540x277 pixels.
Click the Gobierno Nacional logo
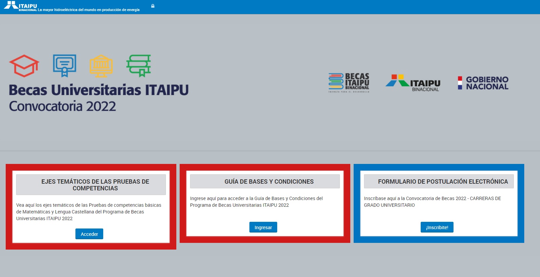pos(483,83)
